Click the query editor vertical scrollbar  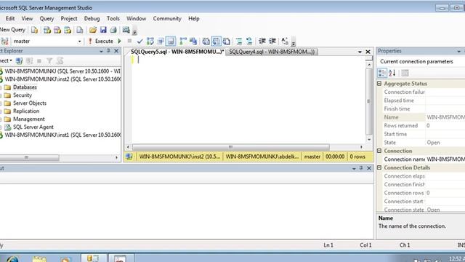tap(368, 101)
